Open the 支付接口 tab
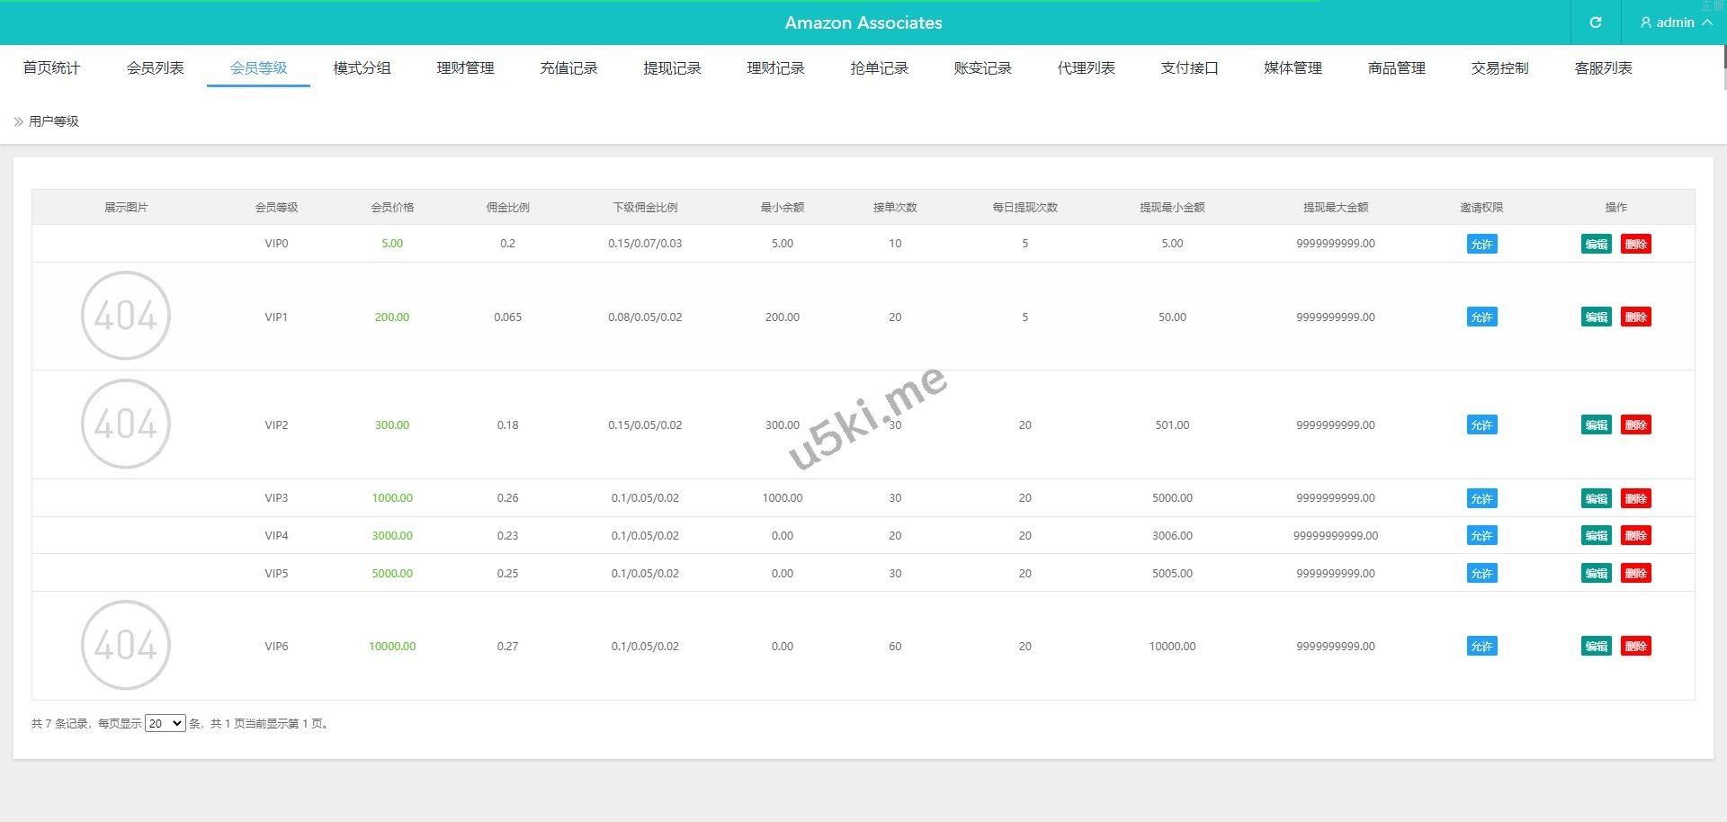This screenshot has height=822, width=1727. click(1189, 68)
